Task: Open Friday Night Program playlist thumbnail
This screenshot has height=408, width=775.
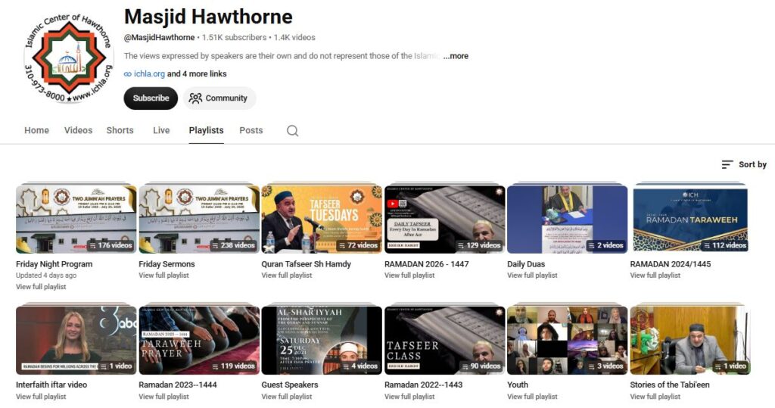Action: pos(76,219)
